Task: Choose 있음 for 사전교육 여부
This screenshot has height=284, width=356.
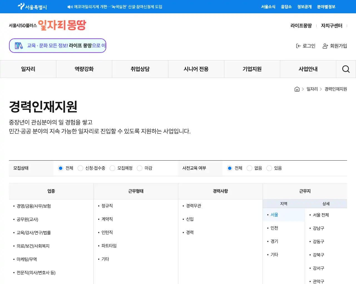Action: pyautogui.click(x=269, y=168)
